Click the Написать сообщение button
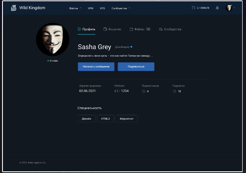246x173 pixels. click(x=96, y=67)
